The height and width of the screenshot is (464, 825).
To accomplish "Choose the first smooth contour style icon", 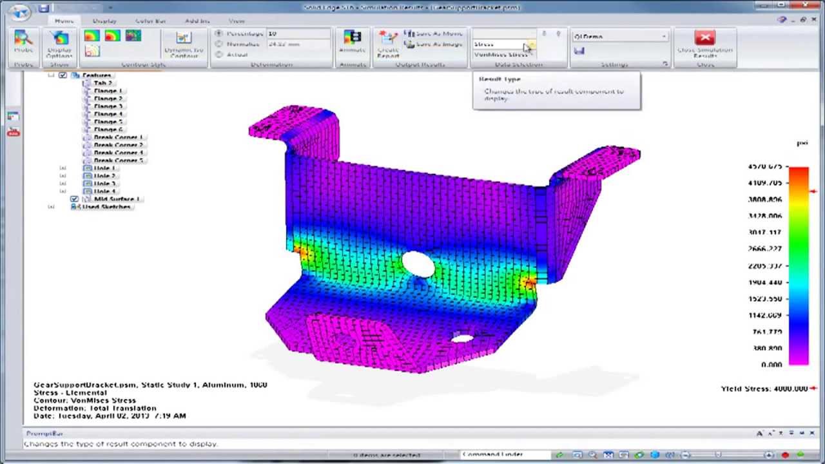I will tap(92, 36).
